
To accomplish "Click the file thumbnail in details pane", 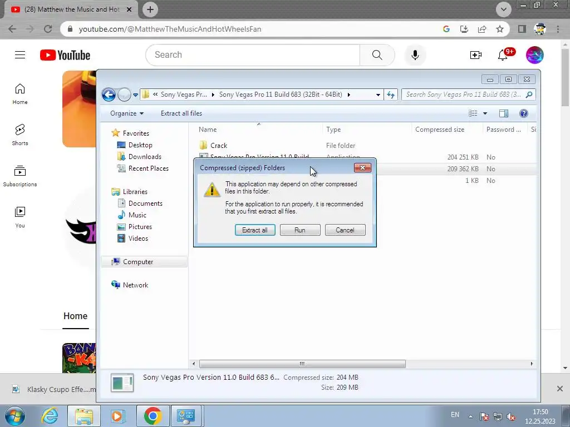I will click(x=122, y=383).
